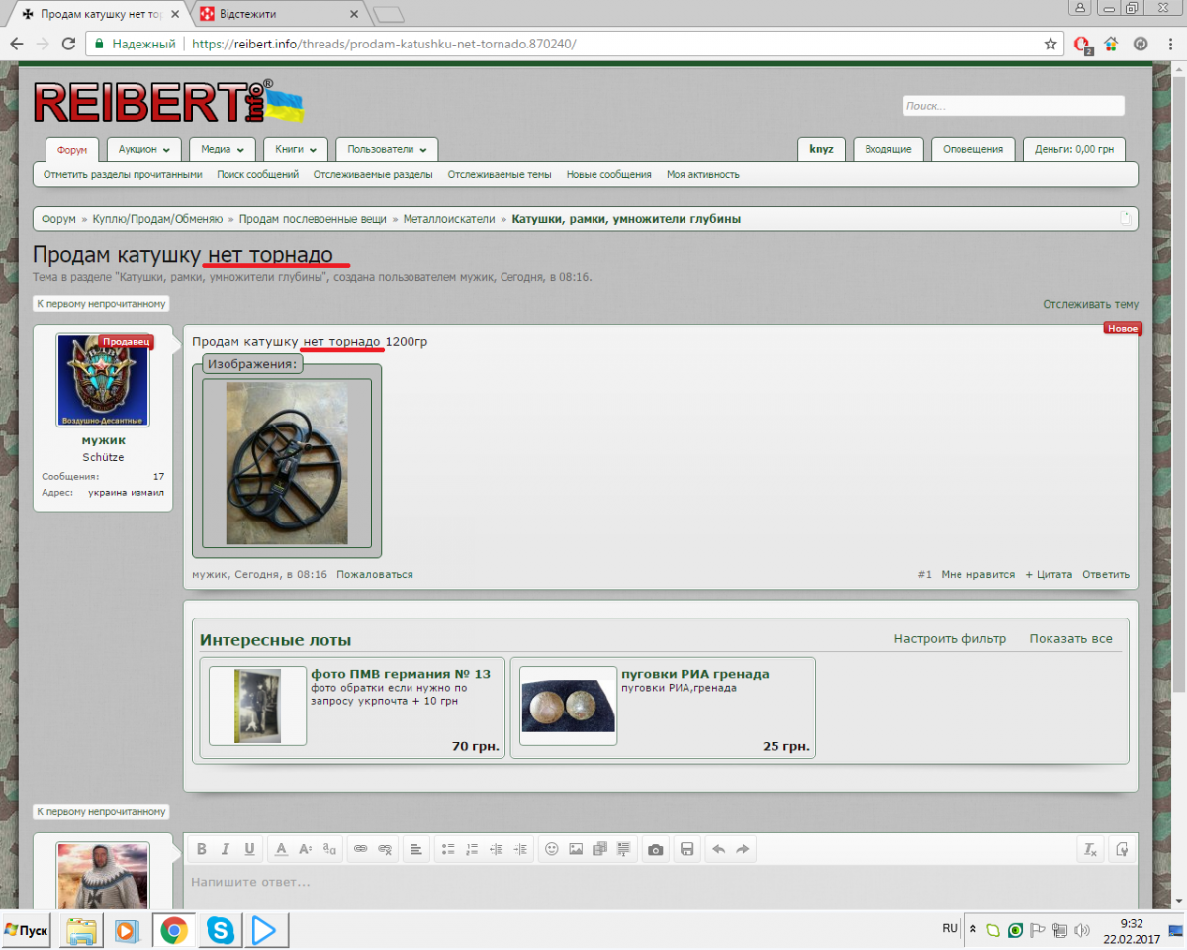The width and height of the screenshot is (1187, 950).
Task: Click 'Показать все' lots link
Action: pyautogui.click(x=1071, y=639)
